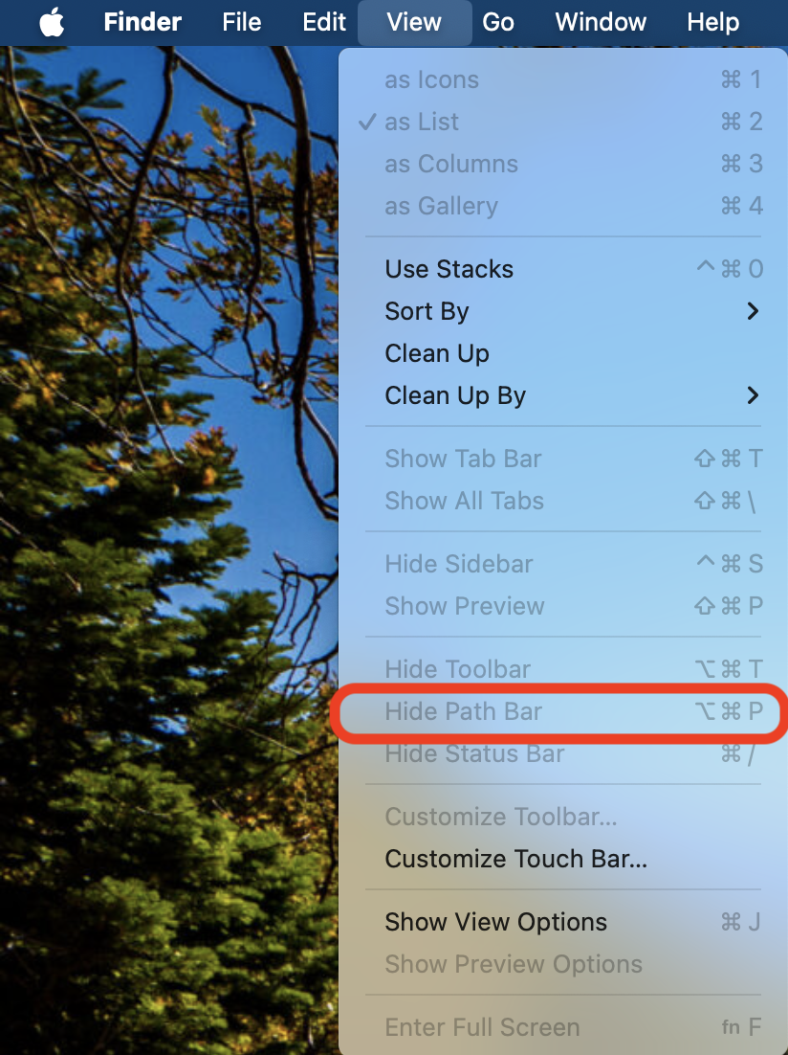The width and height of the screenshot is (788, 1055).
Task: Expand the Sort By submenu arrow
Action: point(753,311)
